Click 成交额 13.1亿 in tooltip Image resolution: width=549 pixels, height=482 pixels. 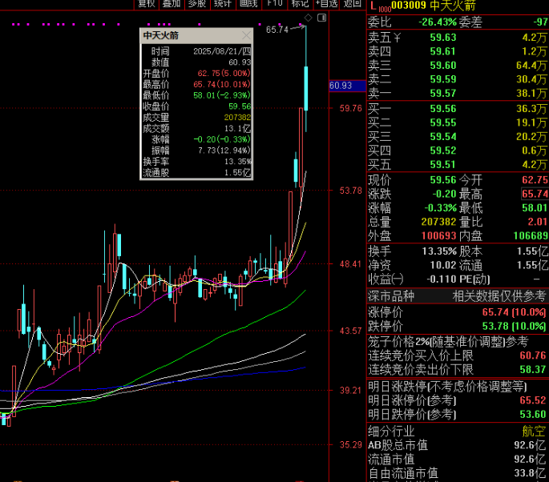[196, 128]
